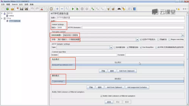Screen dimensions: 189x106
Task: Click 添加 under the 包含模式 table
Action: [x=103, y=71]
